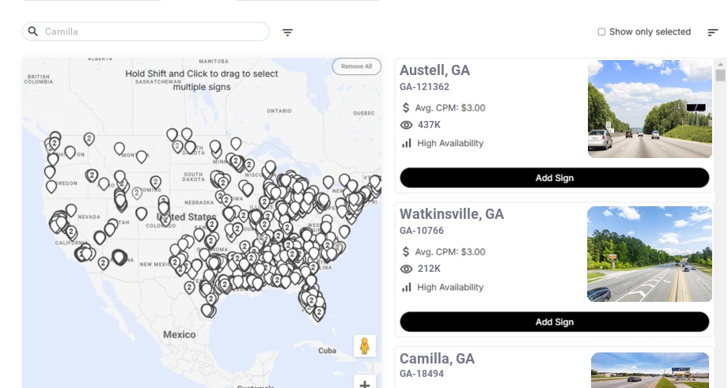Image resolution: width=728 pixels, height=388 pixels.
Task: Open the Watkinsville road photo thumbnail
Action: 649,254
